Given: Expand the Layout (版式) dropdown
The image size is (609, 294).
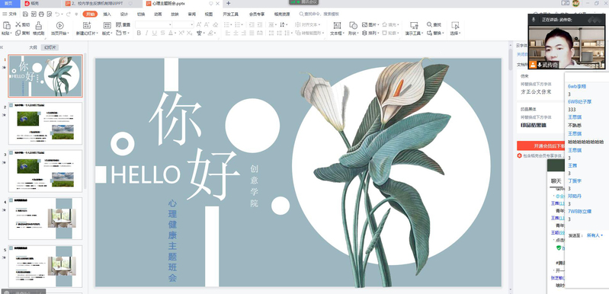Looking at the screenshot, I should click(x=107, y=34).
